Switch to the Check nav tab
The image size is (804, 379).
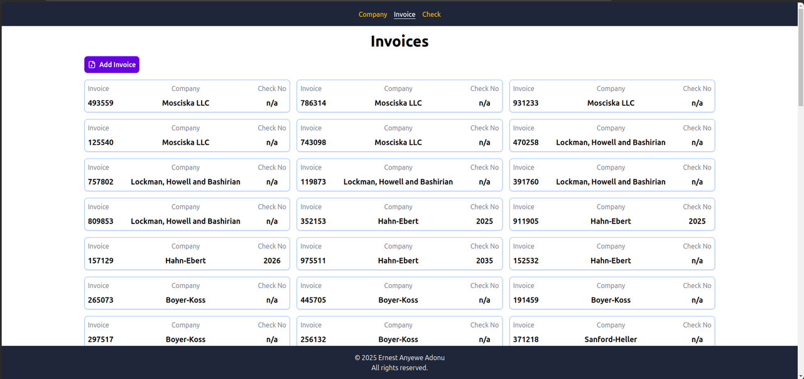coord(432,14)
